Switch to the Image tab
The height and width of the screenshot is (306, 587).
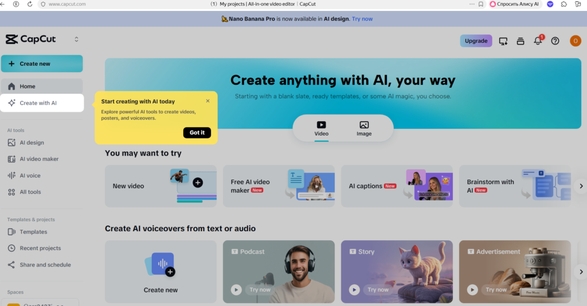[364, 128]
